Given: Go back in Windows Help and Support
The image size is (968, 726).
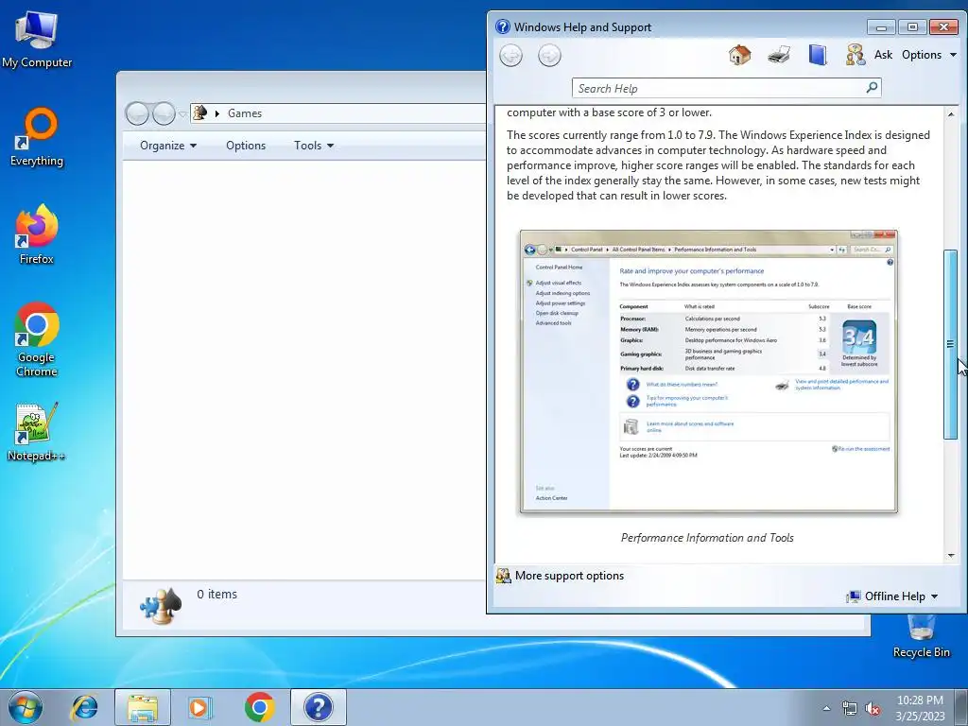Looking at the screenshot, I should 510,56.
